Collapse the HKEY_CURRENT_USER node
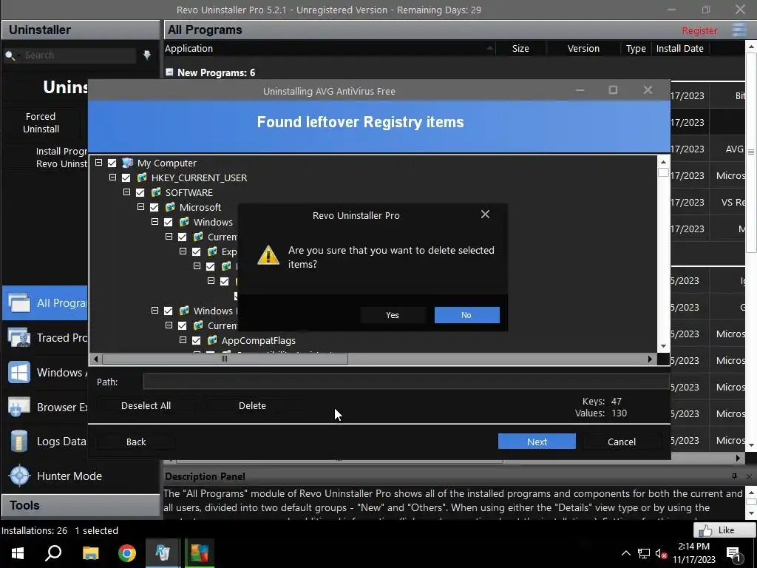 pos(112,177)
